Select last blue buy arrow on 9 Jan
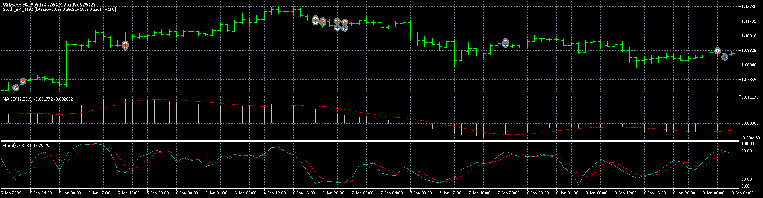Screen dimensions: 763x198 [x=725, y=57]
